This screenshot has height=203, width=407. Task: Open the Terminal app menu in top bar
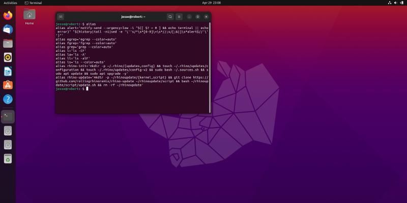tap(33, 3)
